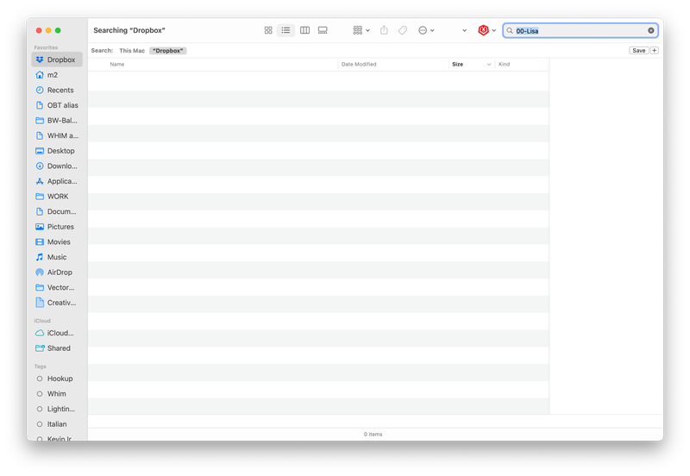The image size is (690, 476).
Task: Open the BW-Bal... folder in sidebar
Action: point(57,121)
